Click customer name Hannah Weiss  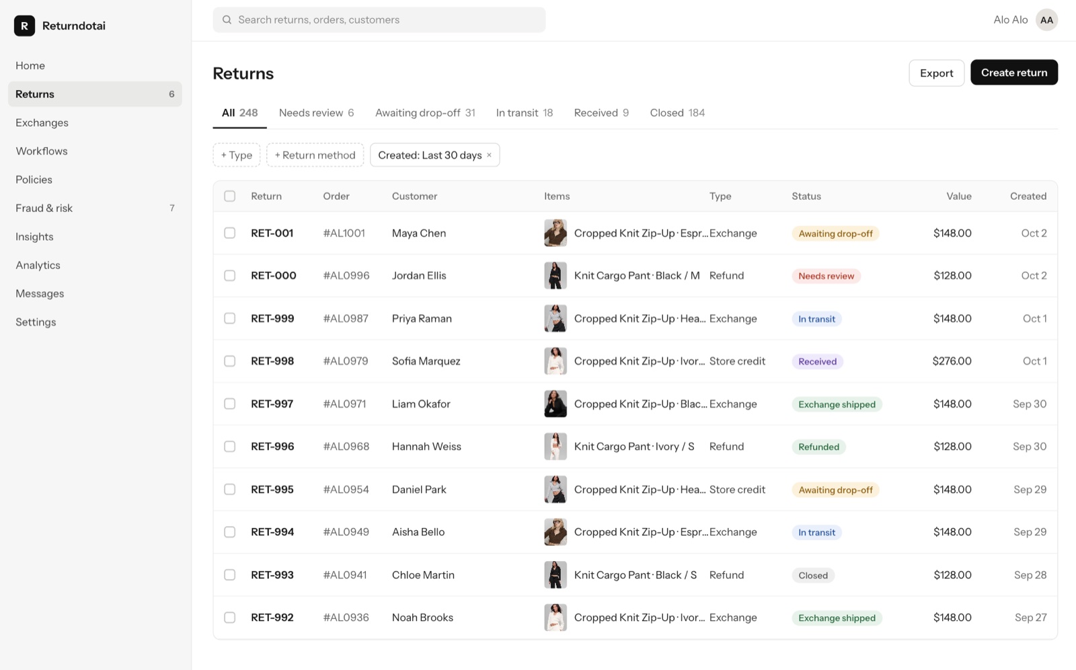click(x=426, y=447)
